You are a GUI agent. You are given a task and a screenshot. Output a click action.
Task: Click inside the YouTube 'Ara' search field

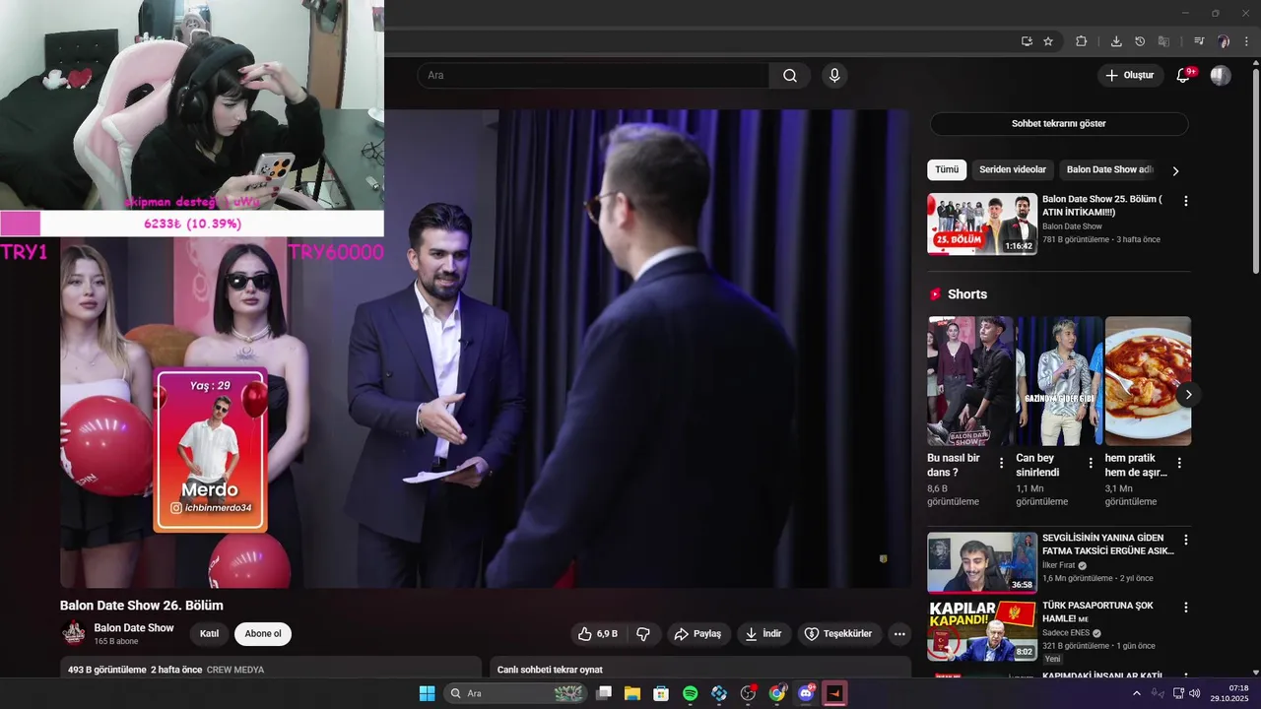coord(593,76)
